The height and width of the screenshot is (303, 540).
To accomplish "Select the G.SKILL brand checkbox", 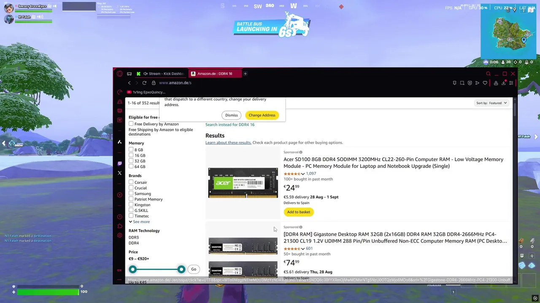I will 131,210.
